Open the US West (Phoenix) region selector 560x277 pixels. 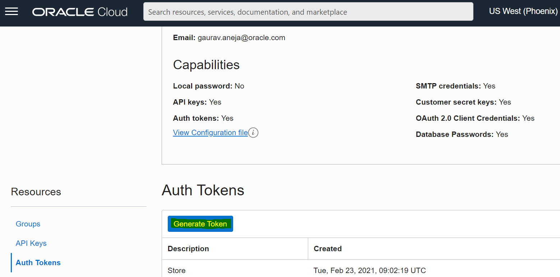click(523, 11)
